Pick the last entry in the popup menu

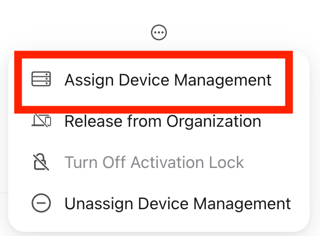pyautogui.click(x=177, y=203)
